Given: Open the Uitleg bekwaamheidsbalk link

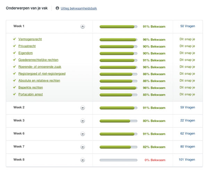Looking at the screenshot, I should pos(79,8).
